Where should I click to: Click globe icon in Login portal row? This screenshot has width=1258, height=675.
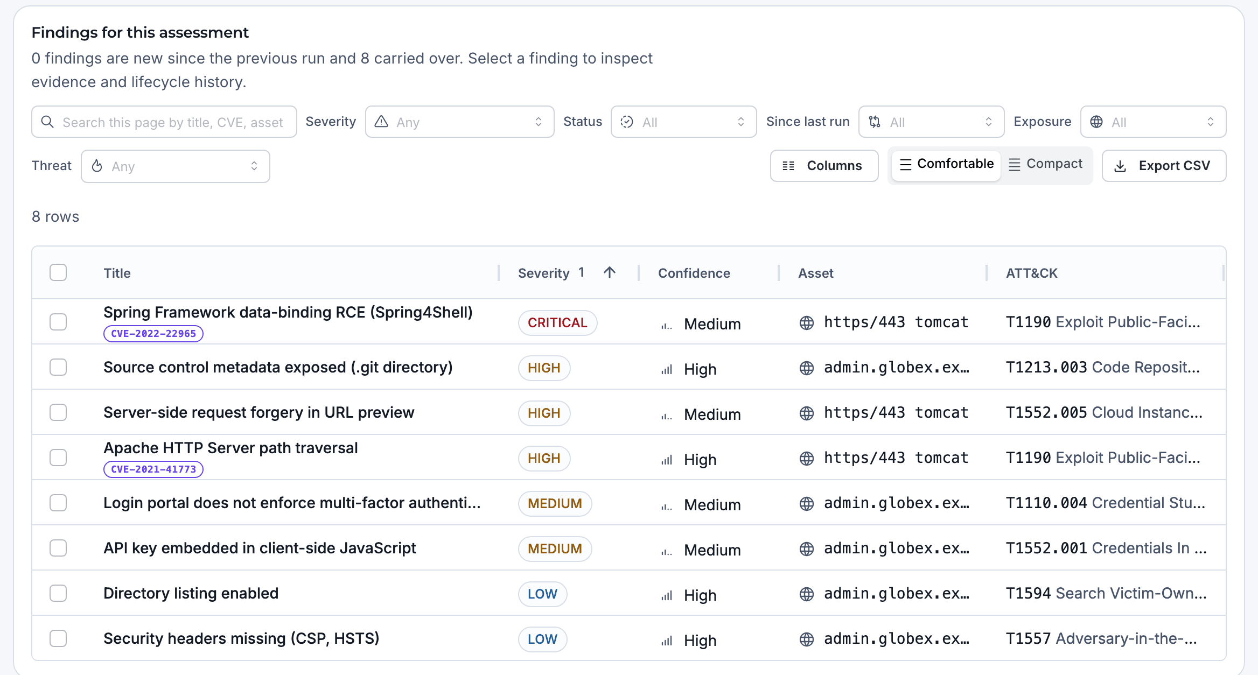click(x=806, y=504)
